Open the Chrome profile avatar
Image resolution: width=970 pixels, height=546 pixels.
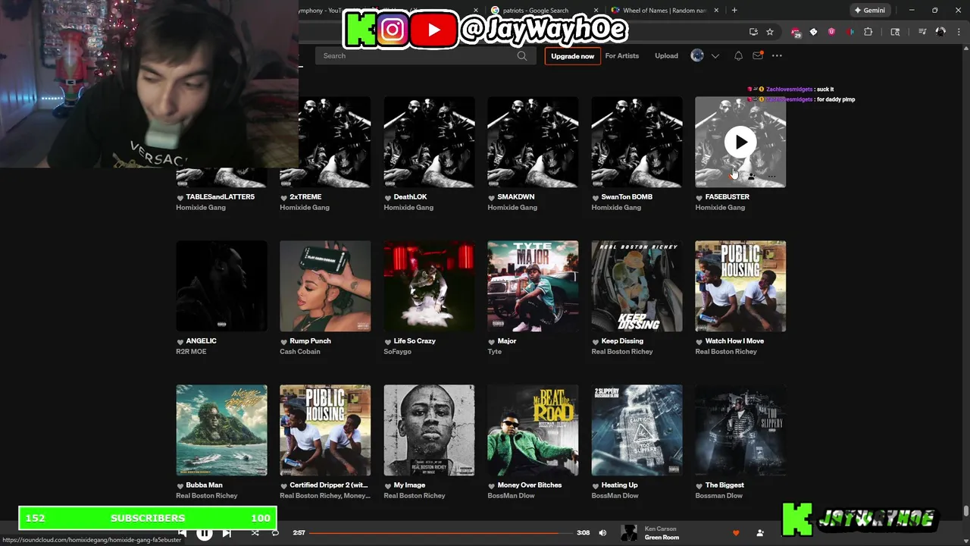click(x=940, y=32)
